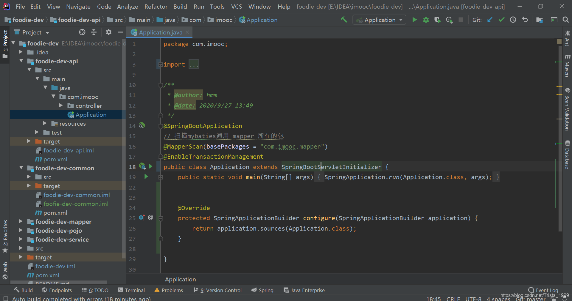Image resolution: width=572 pixels, height=301 pixels.
Task: Click run gutter arrow on line 19
Action: [146, 176]
